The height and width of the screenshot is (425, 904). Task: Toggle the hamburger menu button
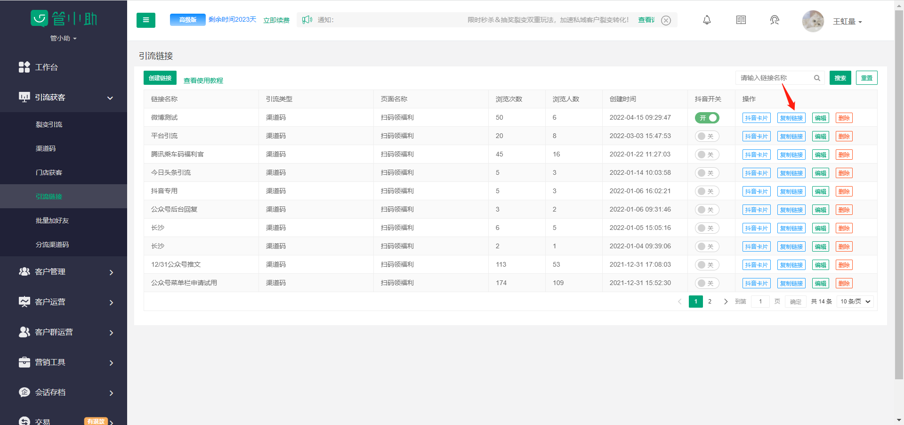click(x=146, y=20)
